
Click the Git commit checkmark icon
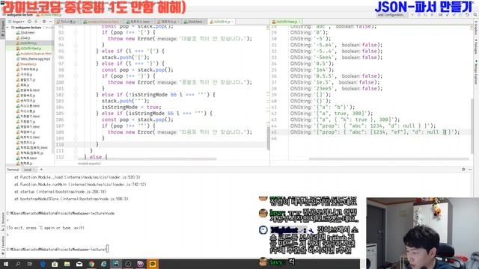click(454, 15)
